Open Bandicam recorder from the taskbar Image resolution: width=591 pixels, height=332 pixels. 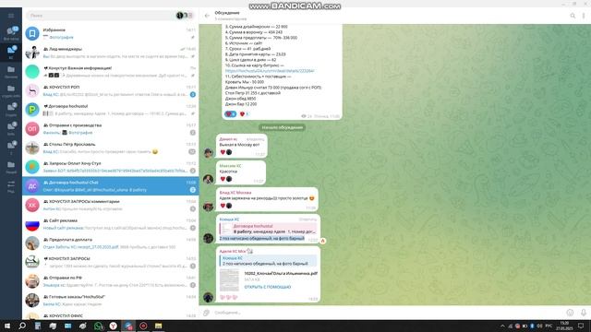[143, 326]
